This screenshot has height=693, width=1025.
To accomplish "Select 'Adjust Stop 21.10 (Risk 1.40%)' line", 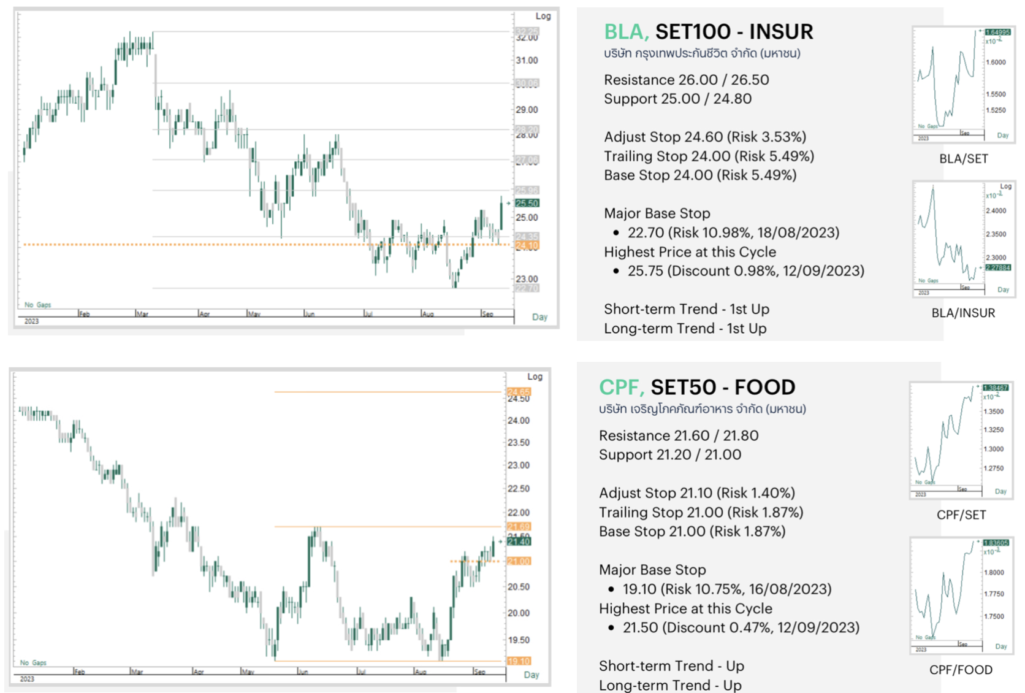I will click(696, 493).
